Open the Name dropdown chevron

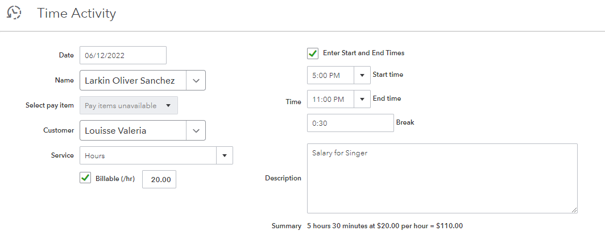tap(196, 80)
